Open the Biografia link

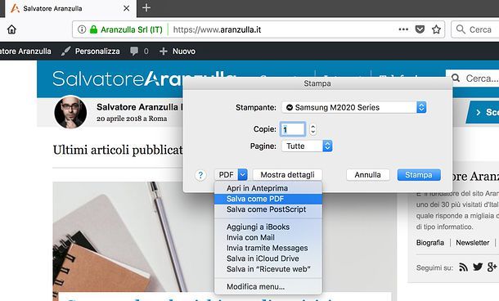coord(430,242)
